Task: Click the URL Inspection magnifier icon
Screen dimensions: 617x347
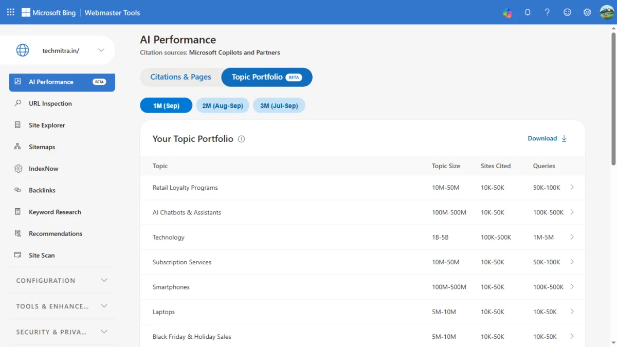Action: pyautogui.click(x=18, y=103)
